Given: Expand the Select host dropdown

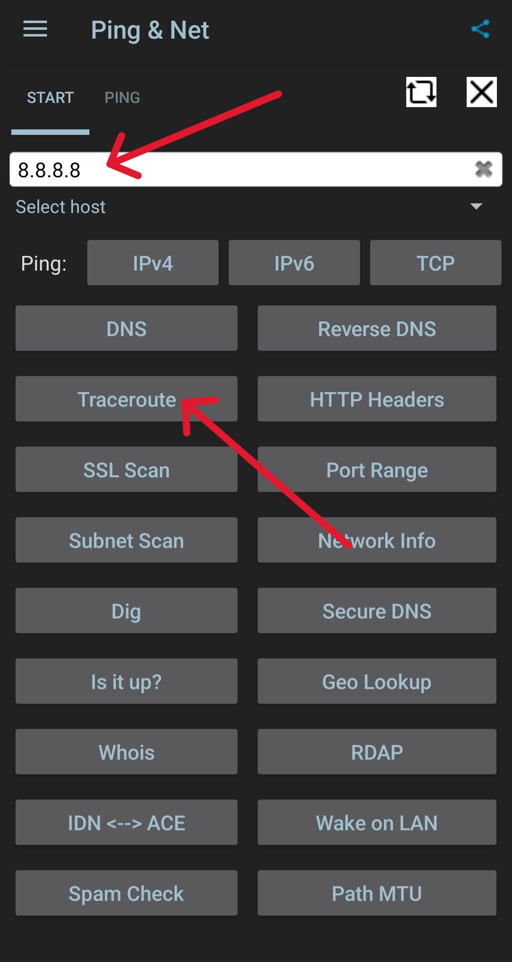Looking at the screenshot, I should 476,206.
